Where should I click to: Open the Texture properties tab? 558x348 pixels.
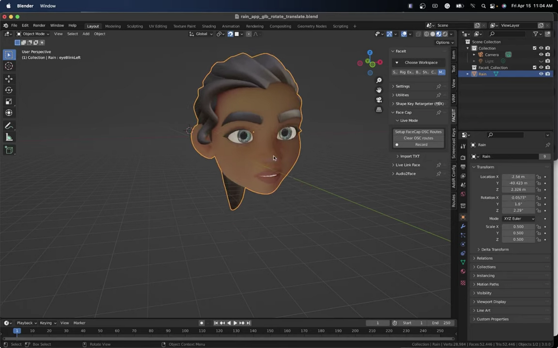[463, 283]
